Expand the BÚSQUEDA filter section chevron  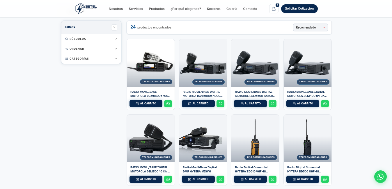[116, 39]
